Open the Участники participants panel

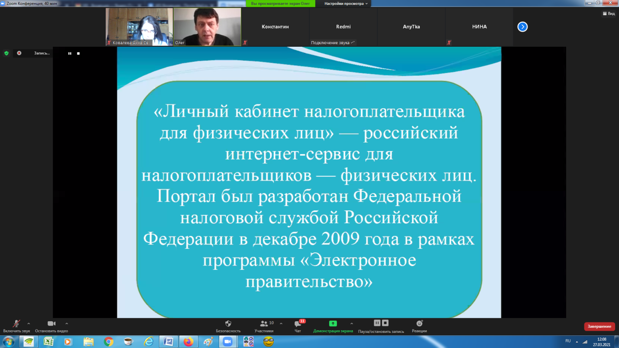(x=264, y=324)
